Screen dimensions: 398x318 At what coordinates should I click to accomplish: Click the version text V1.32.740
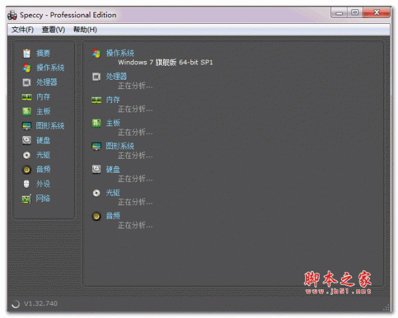(x=40, y=303)
